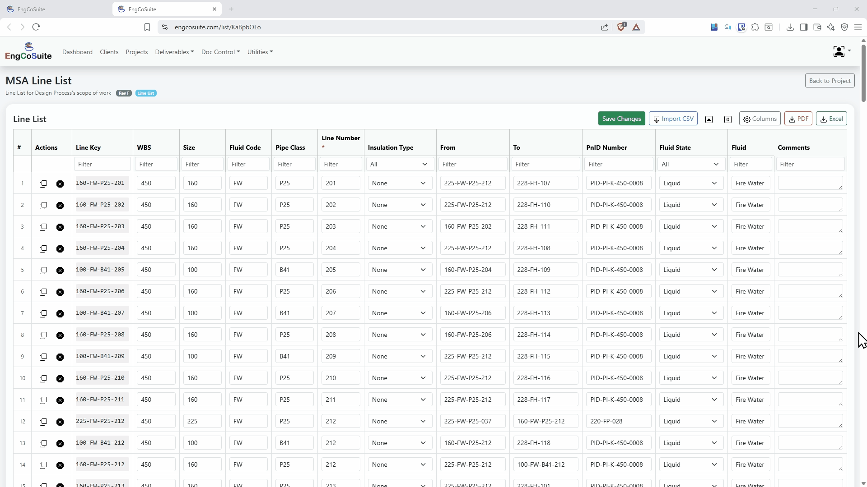Click the To field showing 228-FH-107

tap(545, 183)
